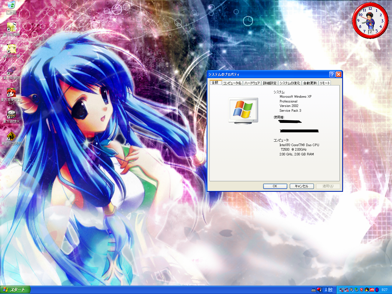392x294 pixels.
Task: Open the Bluetooth tray icon
Action: coord(377,290)
